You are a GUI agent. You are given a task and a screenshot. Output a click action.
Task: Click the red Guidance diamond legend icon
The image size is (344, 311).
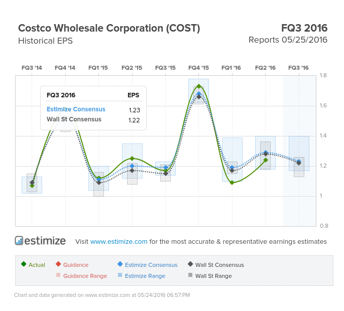click(58, 264)
